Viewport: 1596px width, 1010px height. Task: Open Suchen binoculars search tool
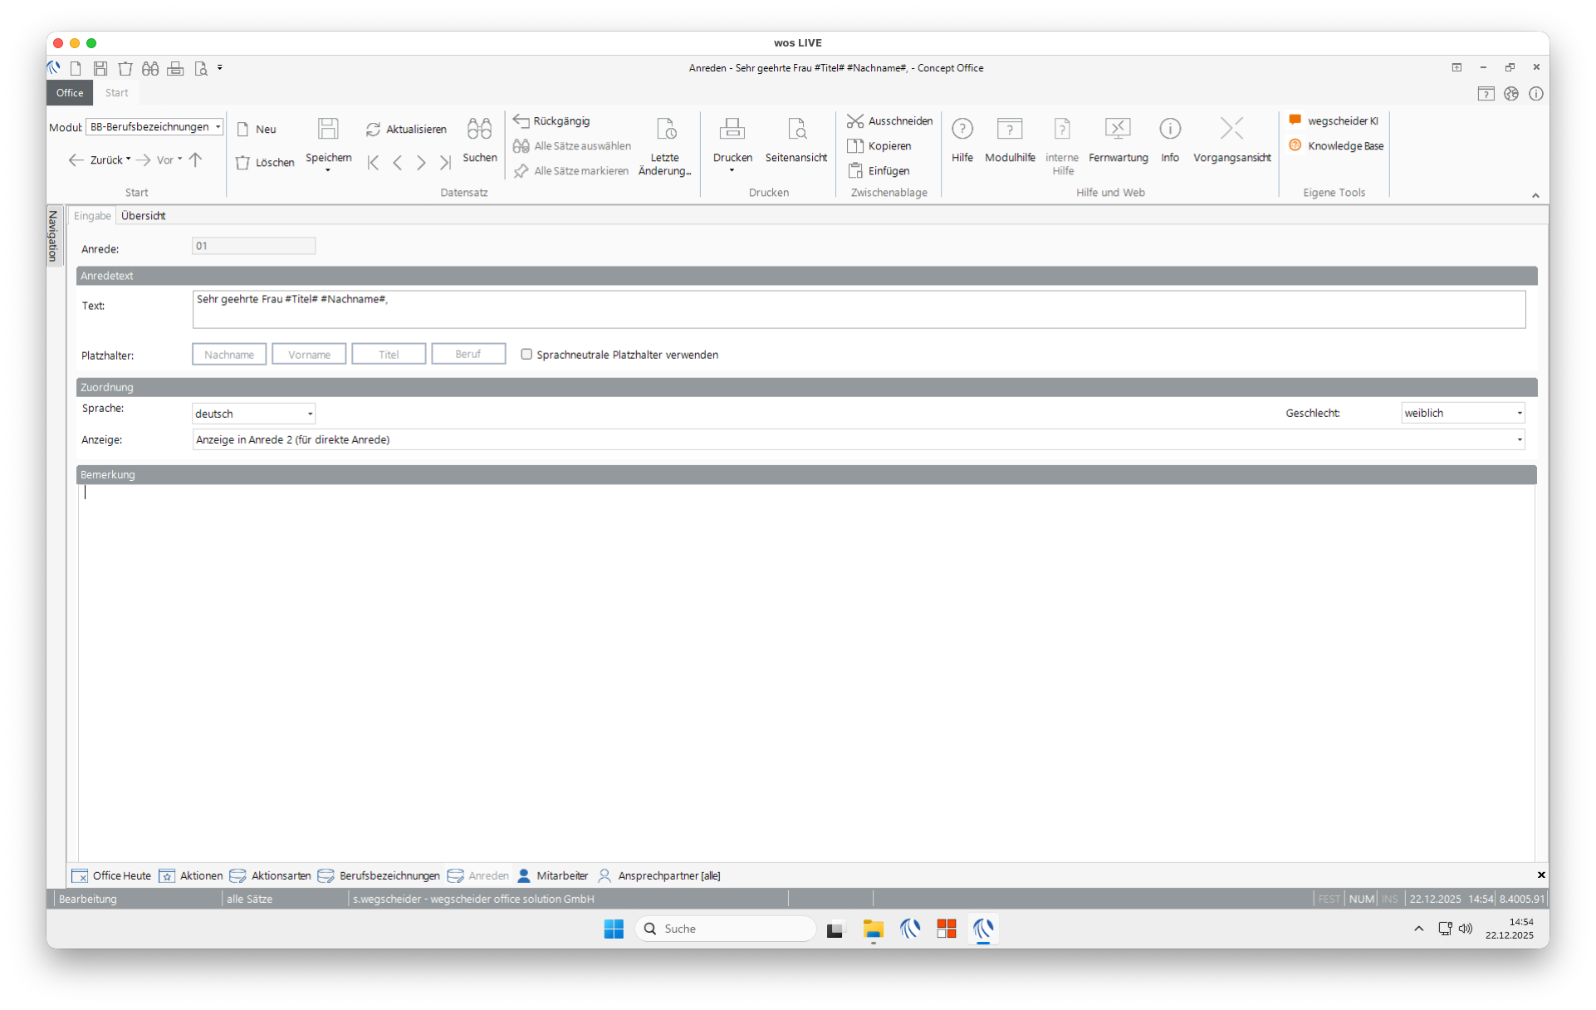[479, 129]
